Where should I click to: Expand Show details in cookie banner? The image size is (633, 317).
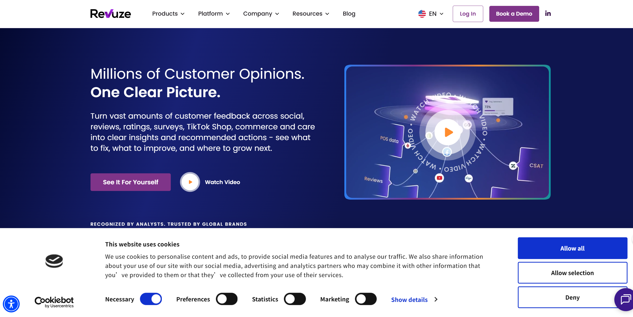414,300
